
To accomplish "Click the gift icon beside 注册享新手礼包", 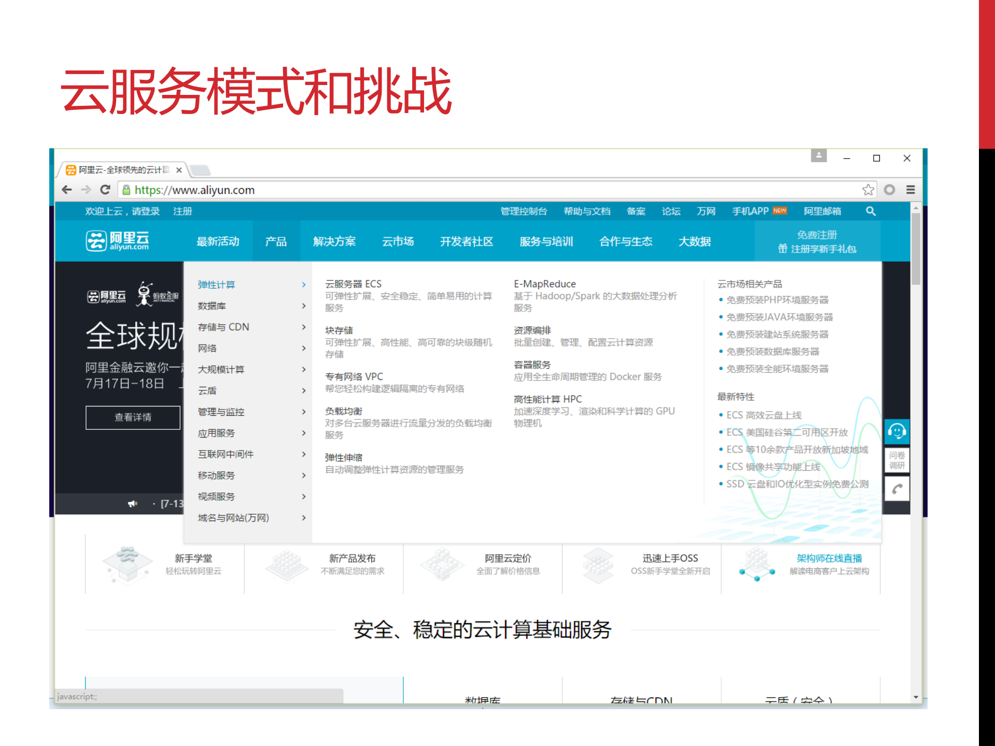I will point(783,248).
